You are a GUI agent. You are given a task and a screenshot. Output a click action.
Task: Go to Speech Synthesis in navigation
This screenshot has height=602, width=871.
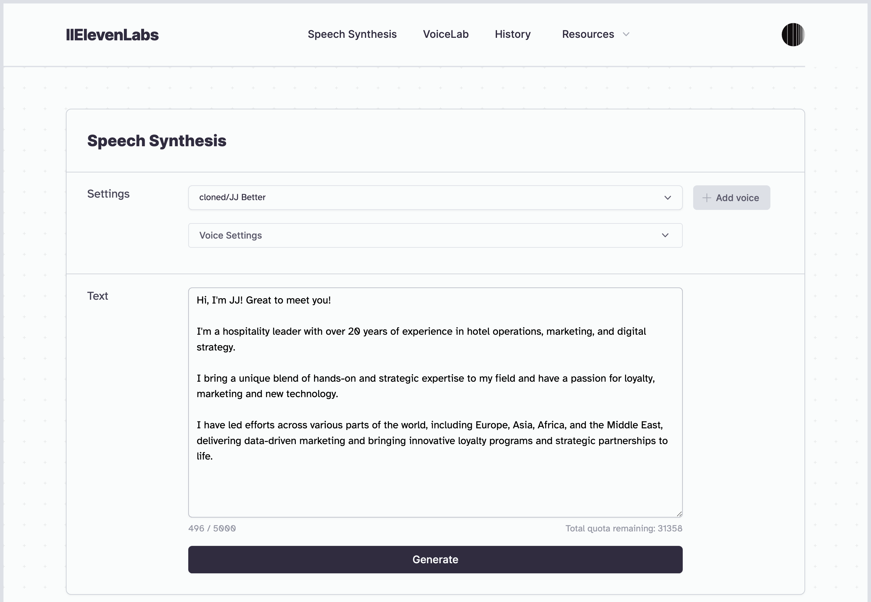(352, 34)
